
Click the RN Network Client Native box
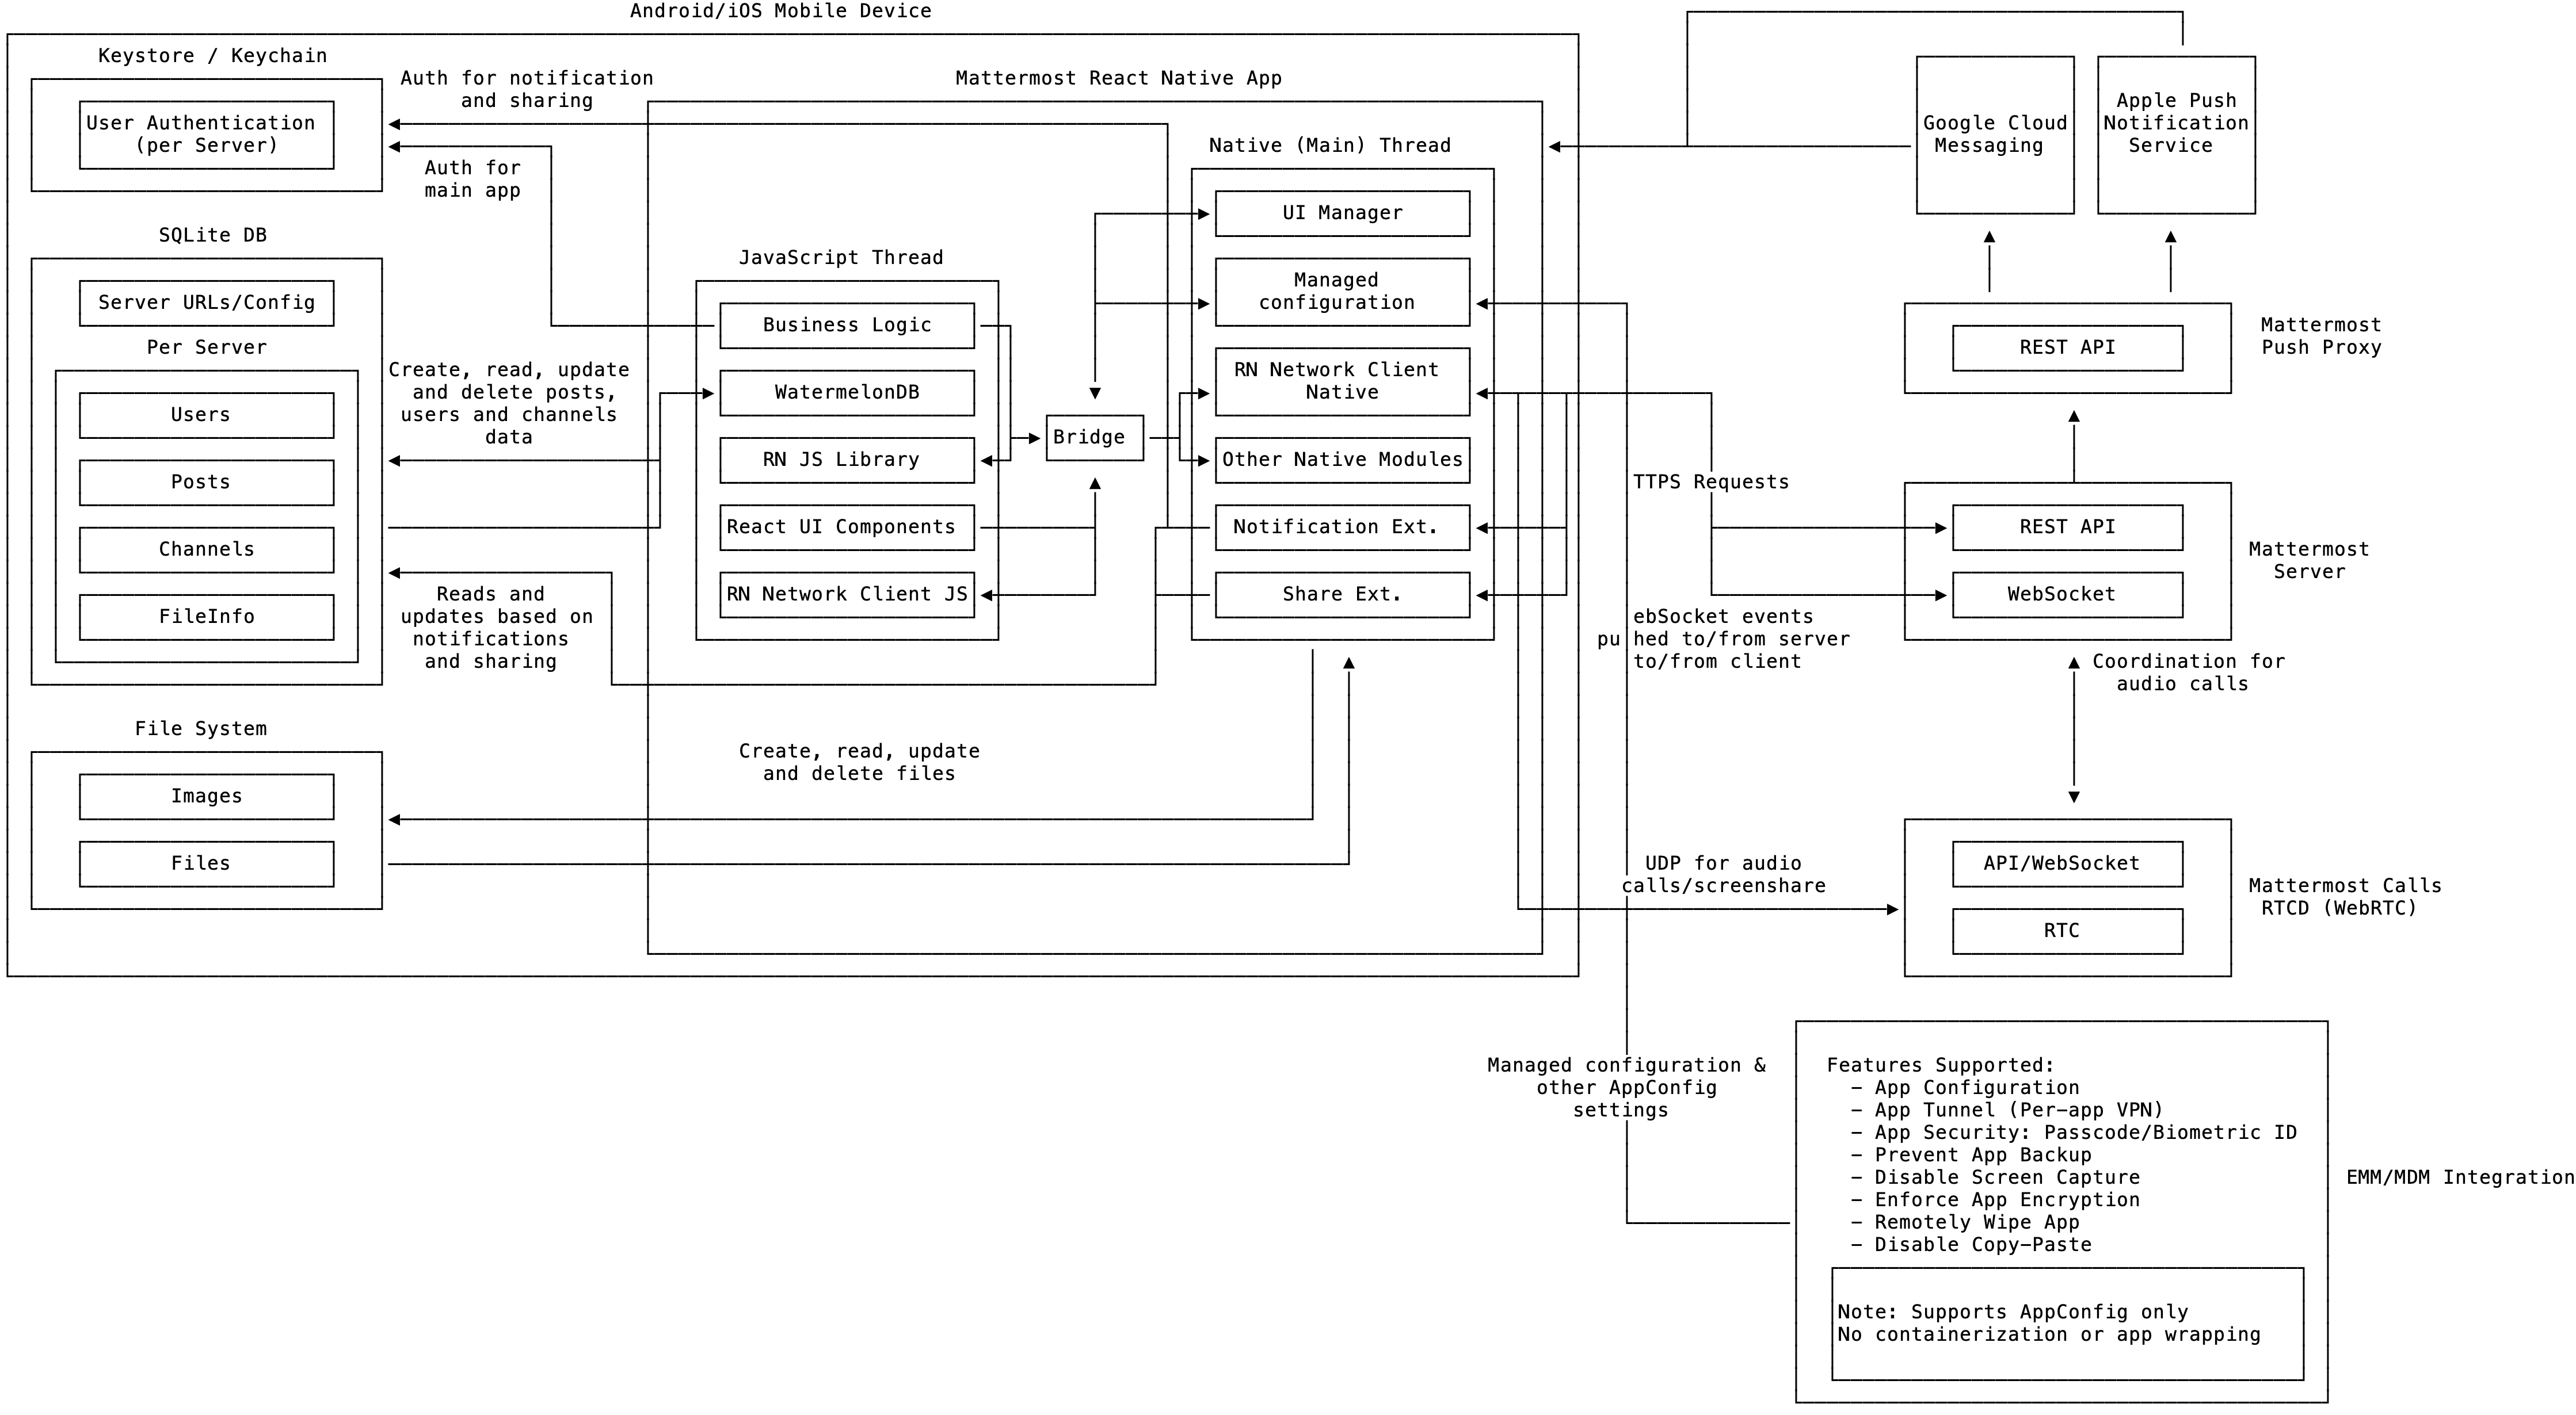(1342, 382)
